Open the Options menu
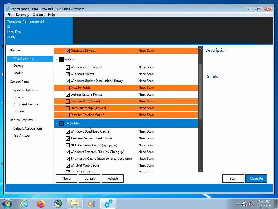 [x=39, y=15]
